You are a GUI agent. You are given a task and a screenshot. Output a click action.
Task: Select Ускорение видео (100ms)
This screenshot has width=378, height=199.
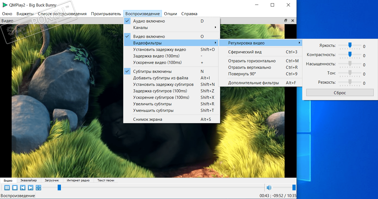click(x=172, y=63)
